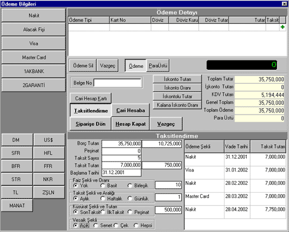Switch to ParaÜstü toggle tab
Screen dimensions: 289x232
[x=158, y=65]
